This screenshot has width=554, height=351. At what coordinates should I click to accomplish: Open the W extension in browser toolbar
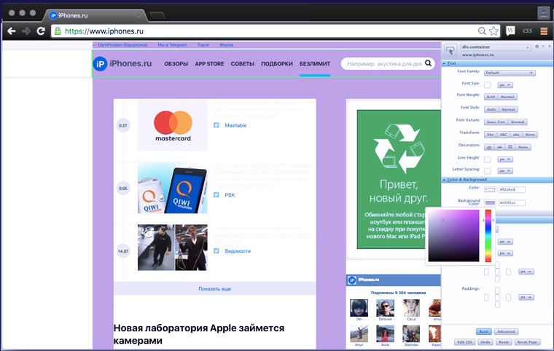click(510, 31)
